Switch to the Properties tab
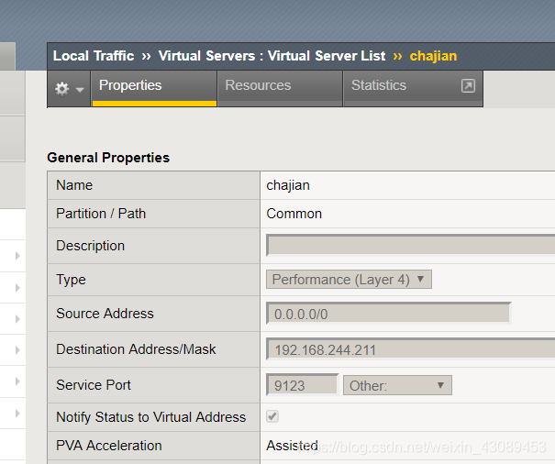This screenshot has height=464, width=555. pyautogui.click(x=154, y=88)
